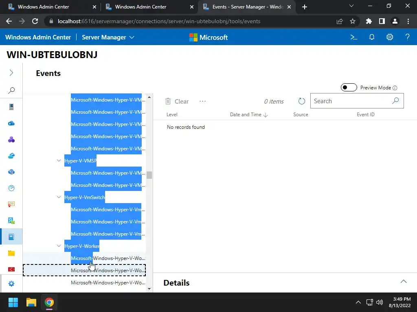This screenshot has width=417, height=312.
Task: Toggle the Preview Mode switch
Action: point(349,87)
